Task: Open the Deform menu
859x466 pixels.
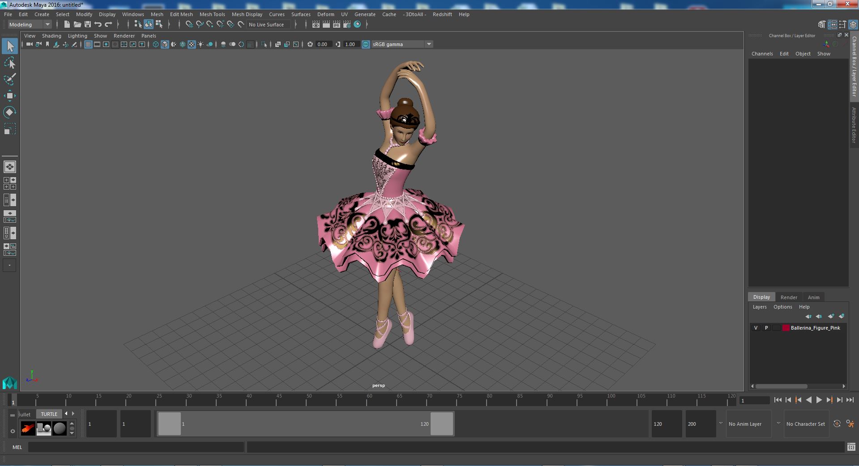Action: [x=325, y=14]
